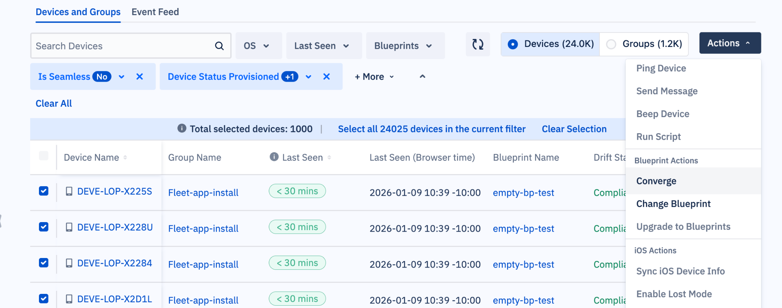This screenshot has height=308, width=782.
Task: Choose Converge from the Actions menu
Action: click(656, 181)
